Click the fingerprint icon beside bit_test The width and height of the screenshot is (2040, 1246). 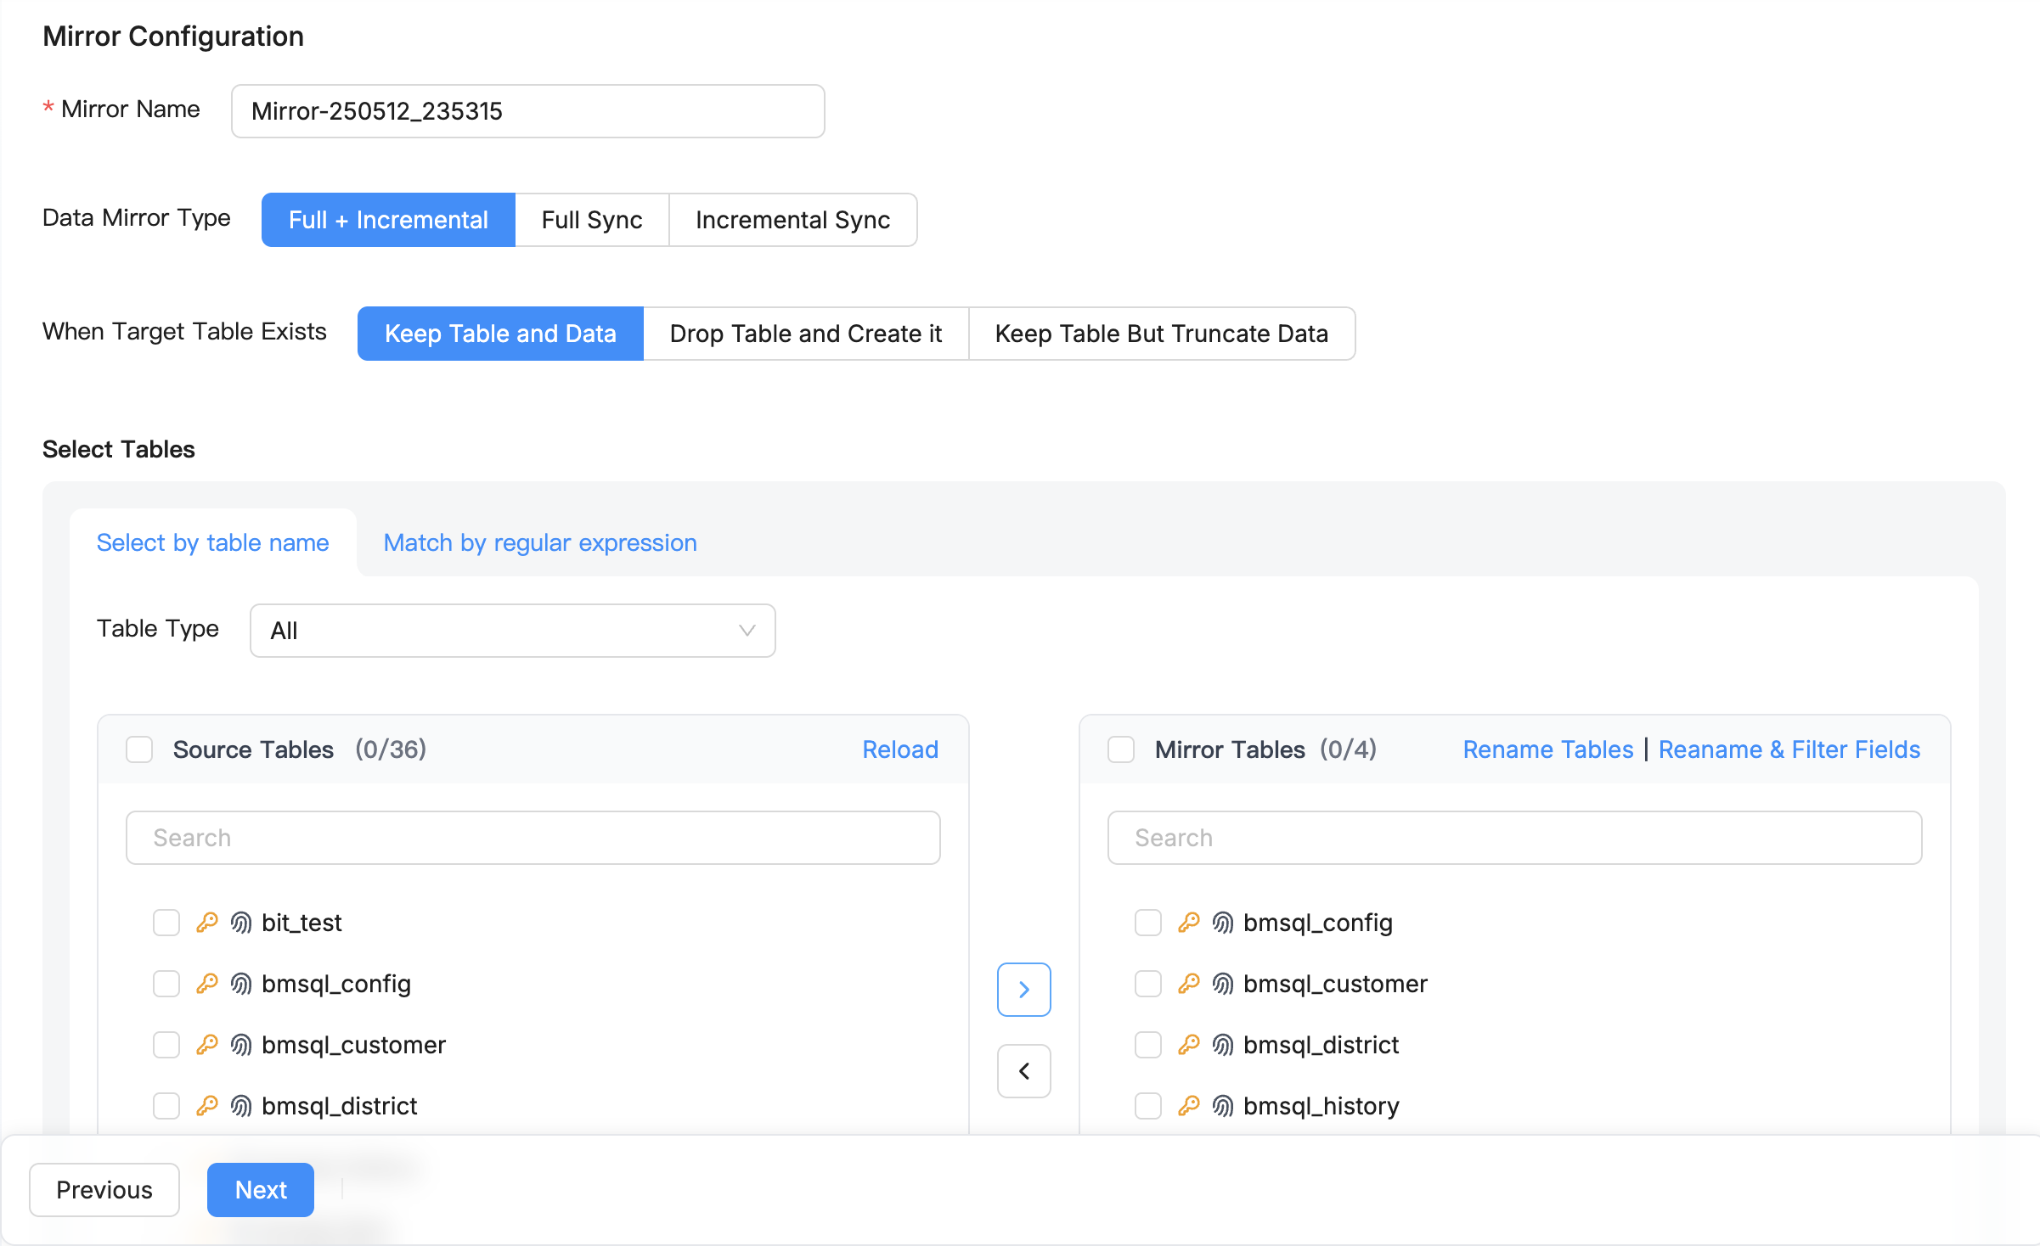tap(241, 923)
